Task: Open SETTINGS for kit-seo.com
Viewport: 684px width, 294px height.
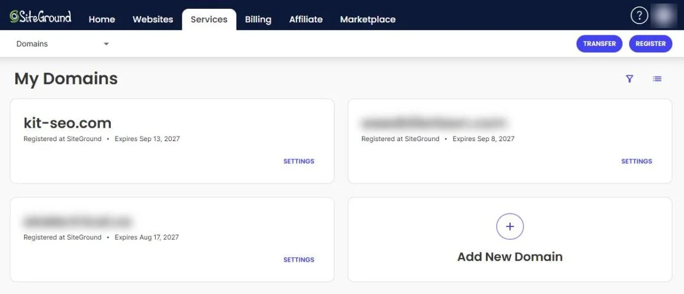Action: click(299, 161)
